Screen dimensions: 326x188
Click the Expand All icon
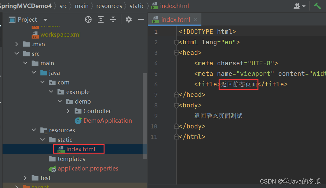coord(101,19)
